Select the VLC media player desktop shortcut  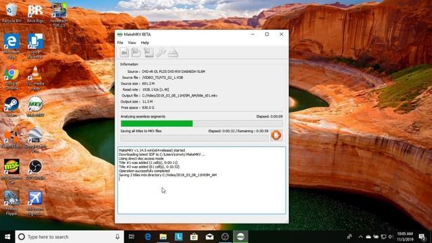(35, 78)
